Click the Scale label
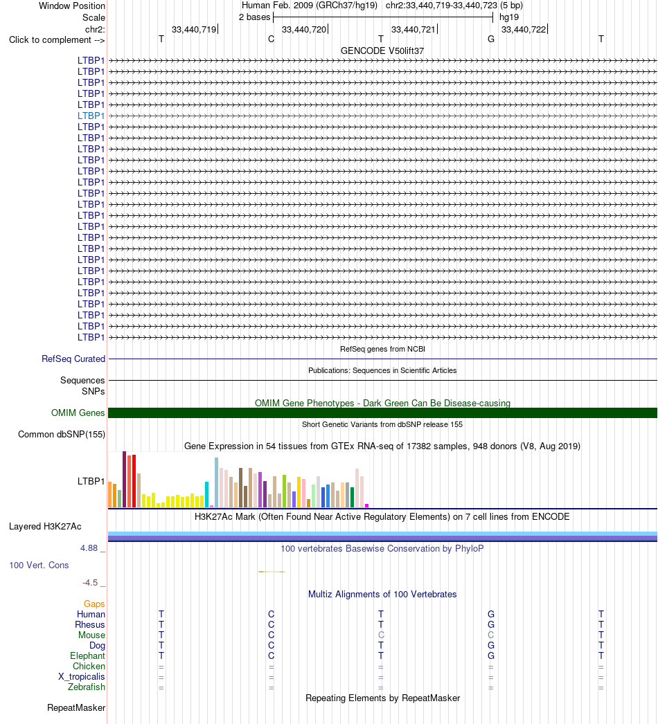 pos(94,17)
